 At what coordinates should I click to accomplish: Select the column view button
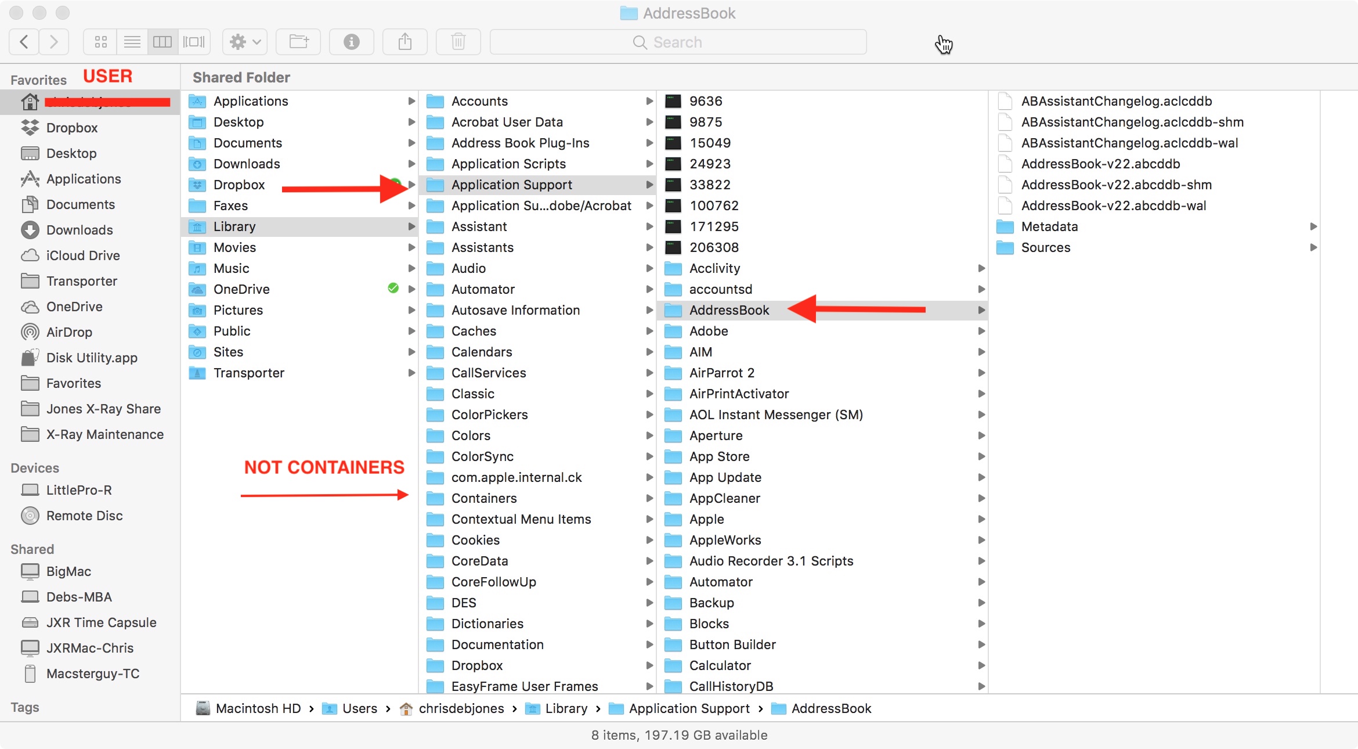pyautogui.click(x=162, y=42)
